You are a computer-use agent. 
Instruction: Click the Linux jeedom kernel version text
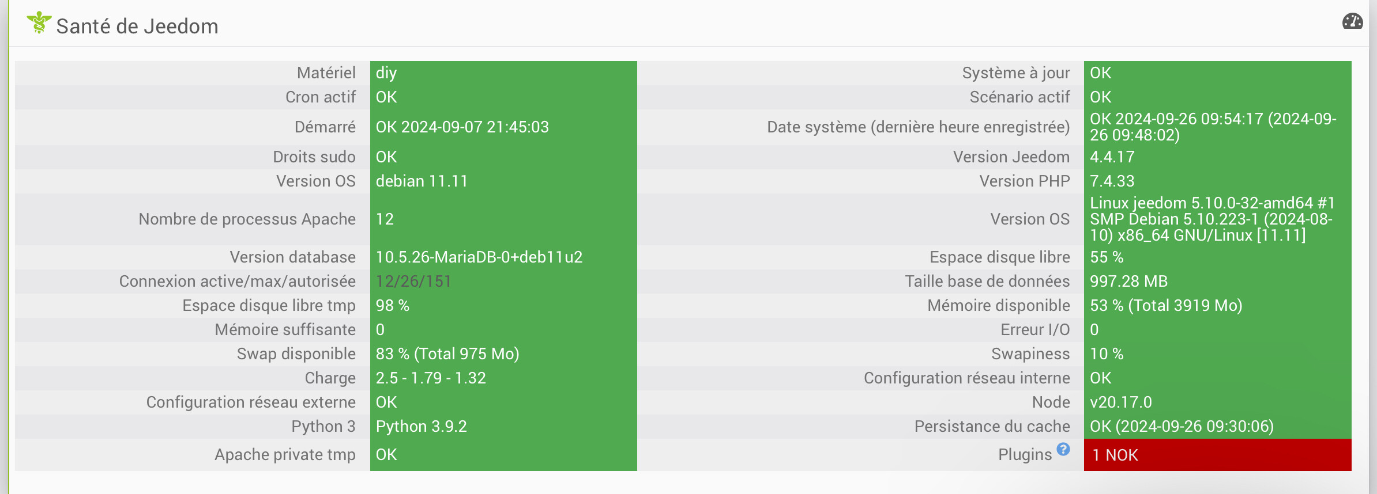tap(1212, 219)
